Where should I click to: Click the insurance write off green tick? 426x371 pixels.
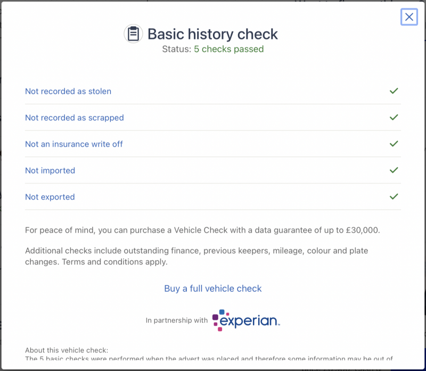point(394,144)
